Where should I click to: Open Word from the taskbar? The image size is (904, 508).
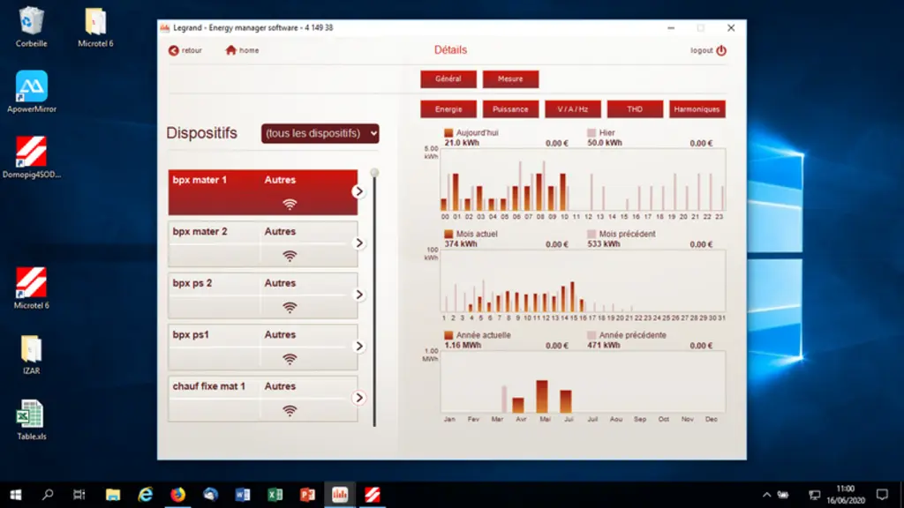click(x=243, y=495)
